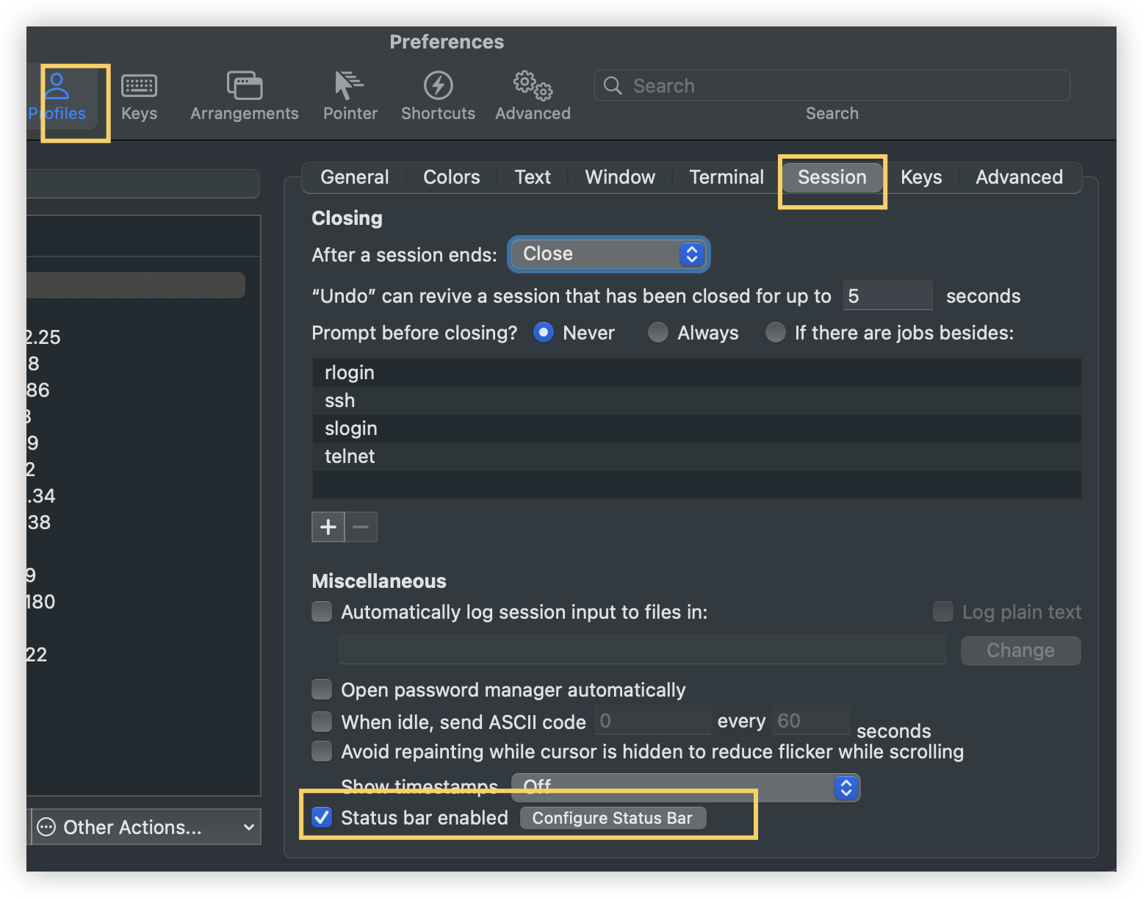This screenshot has width=1143, height=898.
Task: Enable Automatically log session input checkbox
Action: pyautogui.click(x=322, y=611)
